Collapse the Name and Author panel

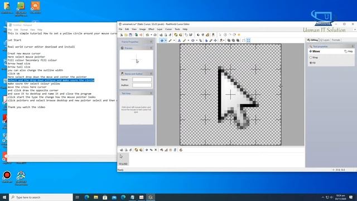click(151, 74)
